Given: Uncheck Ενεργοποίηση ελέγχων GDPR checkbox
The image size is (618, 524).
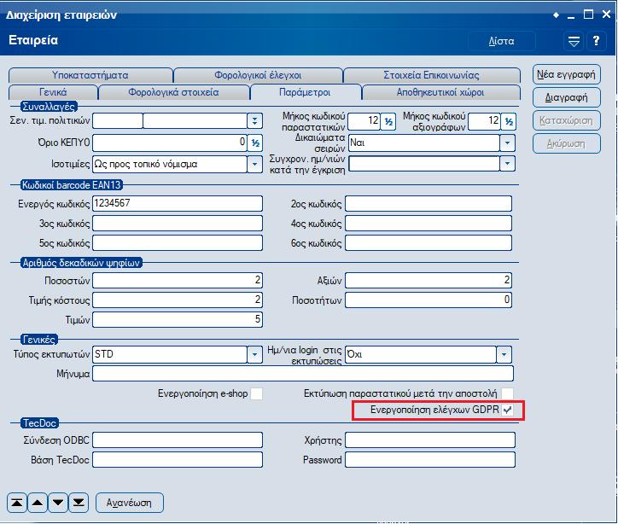Looking at the screenshot, I should (x=507, y=410).
